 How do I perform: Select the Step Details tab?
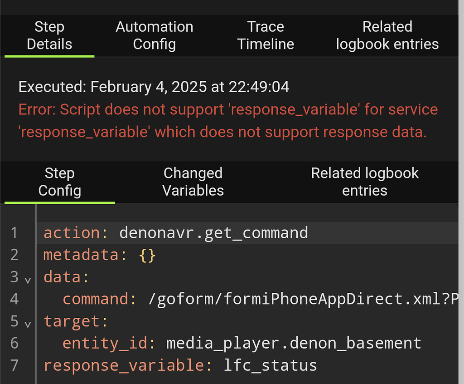pos(49,35)
